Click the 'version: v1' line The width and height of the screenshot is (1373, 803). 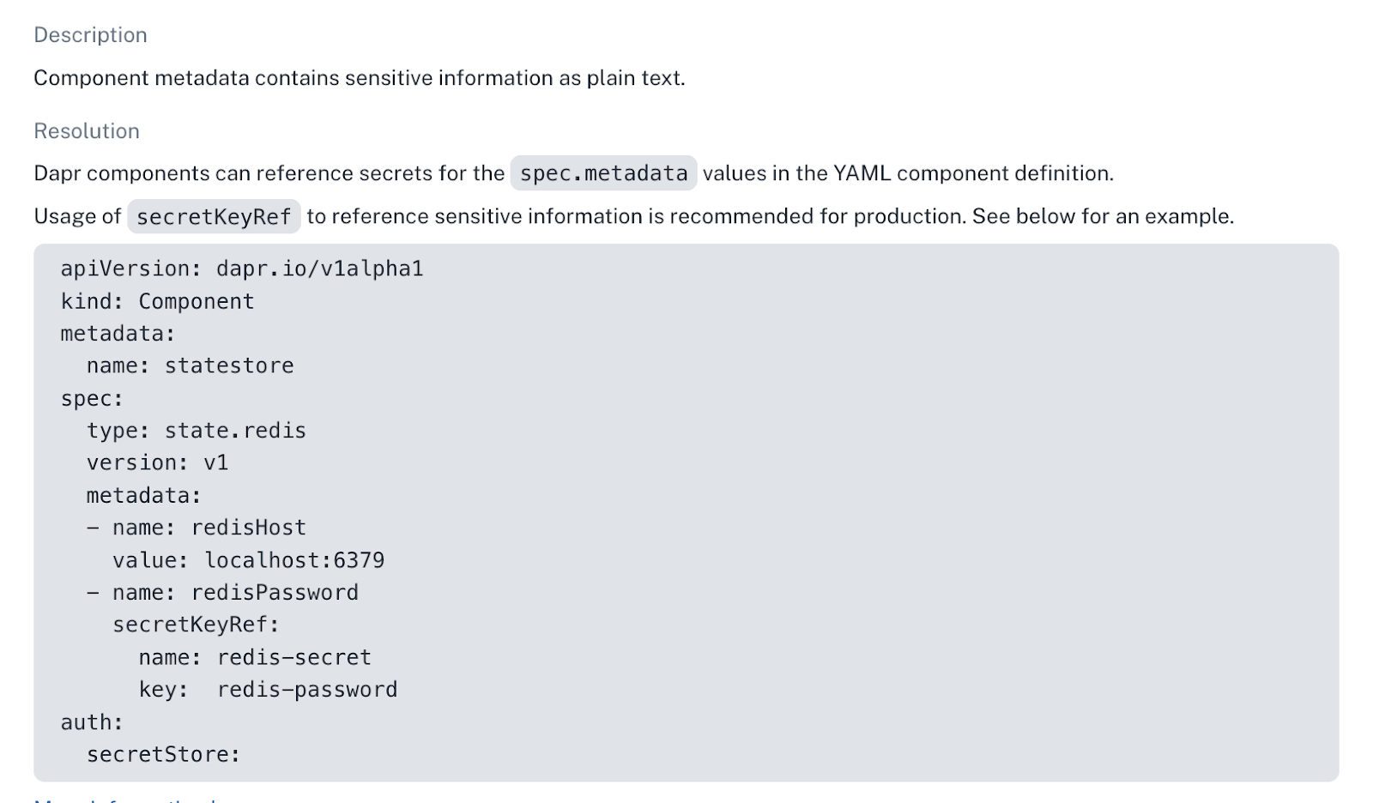[157, 463]
